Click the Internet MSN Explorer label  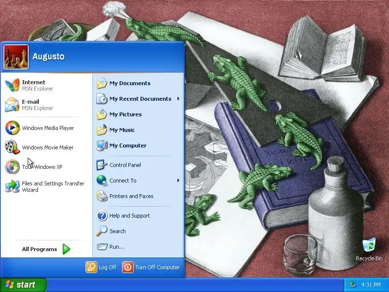point(37,85)
